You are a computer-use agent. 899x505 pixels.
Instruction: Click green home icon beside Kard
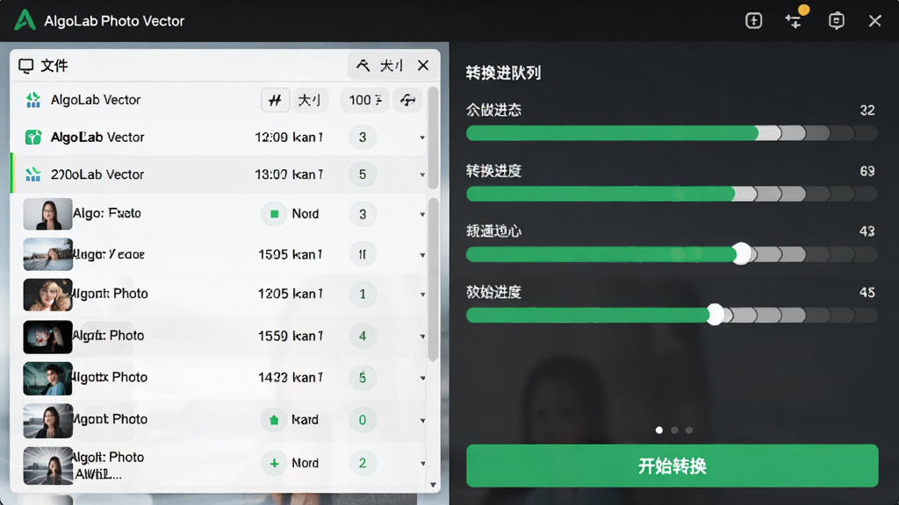274,420
